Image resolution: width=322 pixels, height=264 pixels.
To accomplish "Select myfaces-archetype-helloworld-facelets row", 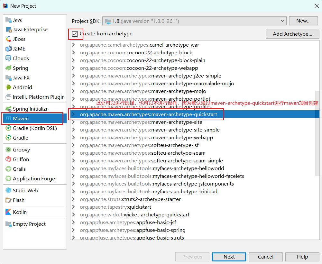I will point(195,176).
